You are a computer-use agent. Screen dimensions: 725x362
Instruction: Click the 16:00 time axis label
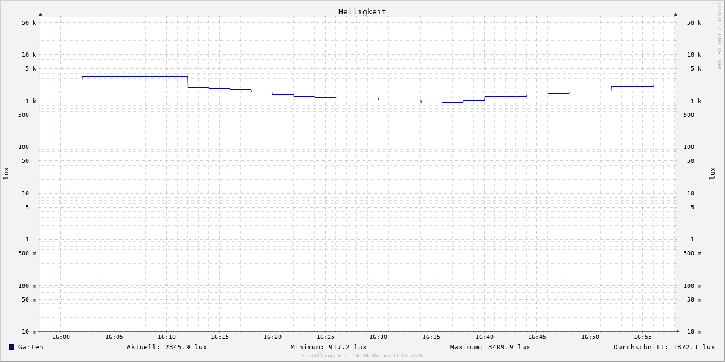(x=61, y=337)
